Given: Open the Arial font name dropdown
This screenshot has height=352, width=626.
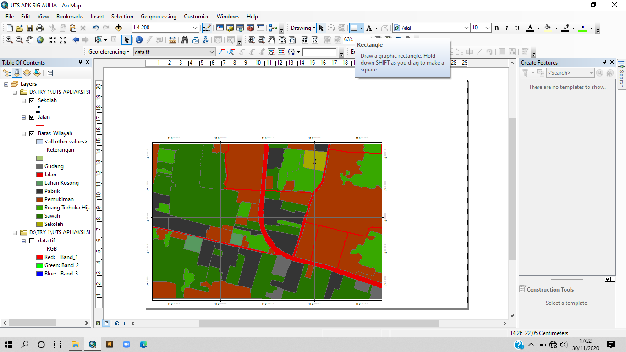Looking at the screenshot, I should tap(467, 28).
